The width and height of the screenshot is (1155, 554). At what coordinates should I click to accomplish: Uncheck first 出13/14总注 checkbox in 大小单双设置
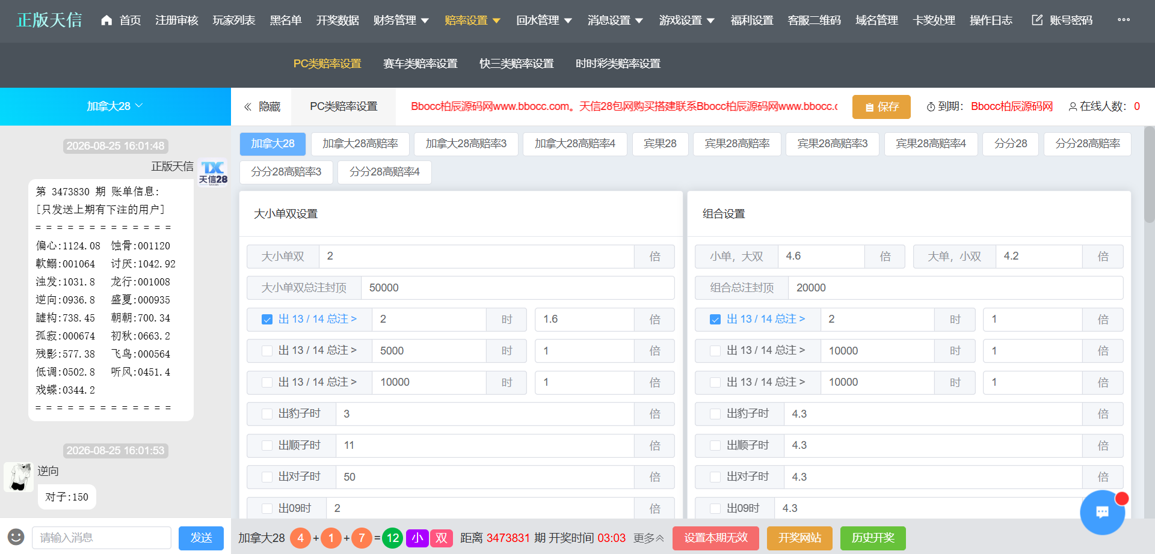(x=267, y=320)
